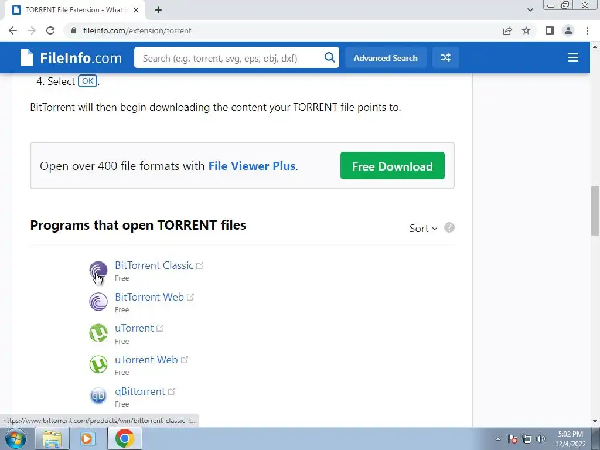Click the network tray icon
Image resolution: width=600 pixels, height=450 pixels.
point(527,439)
